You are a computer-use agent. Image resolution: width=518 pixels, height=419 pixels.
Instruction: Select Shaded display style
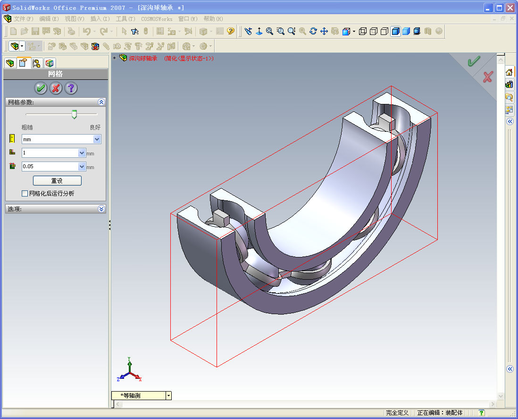[406, 32]
